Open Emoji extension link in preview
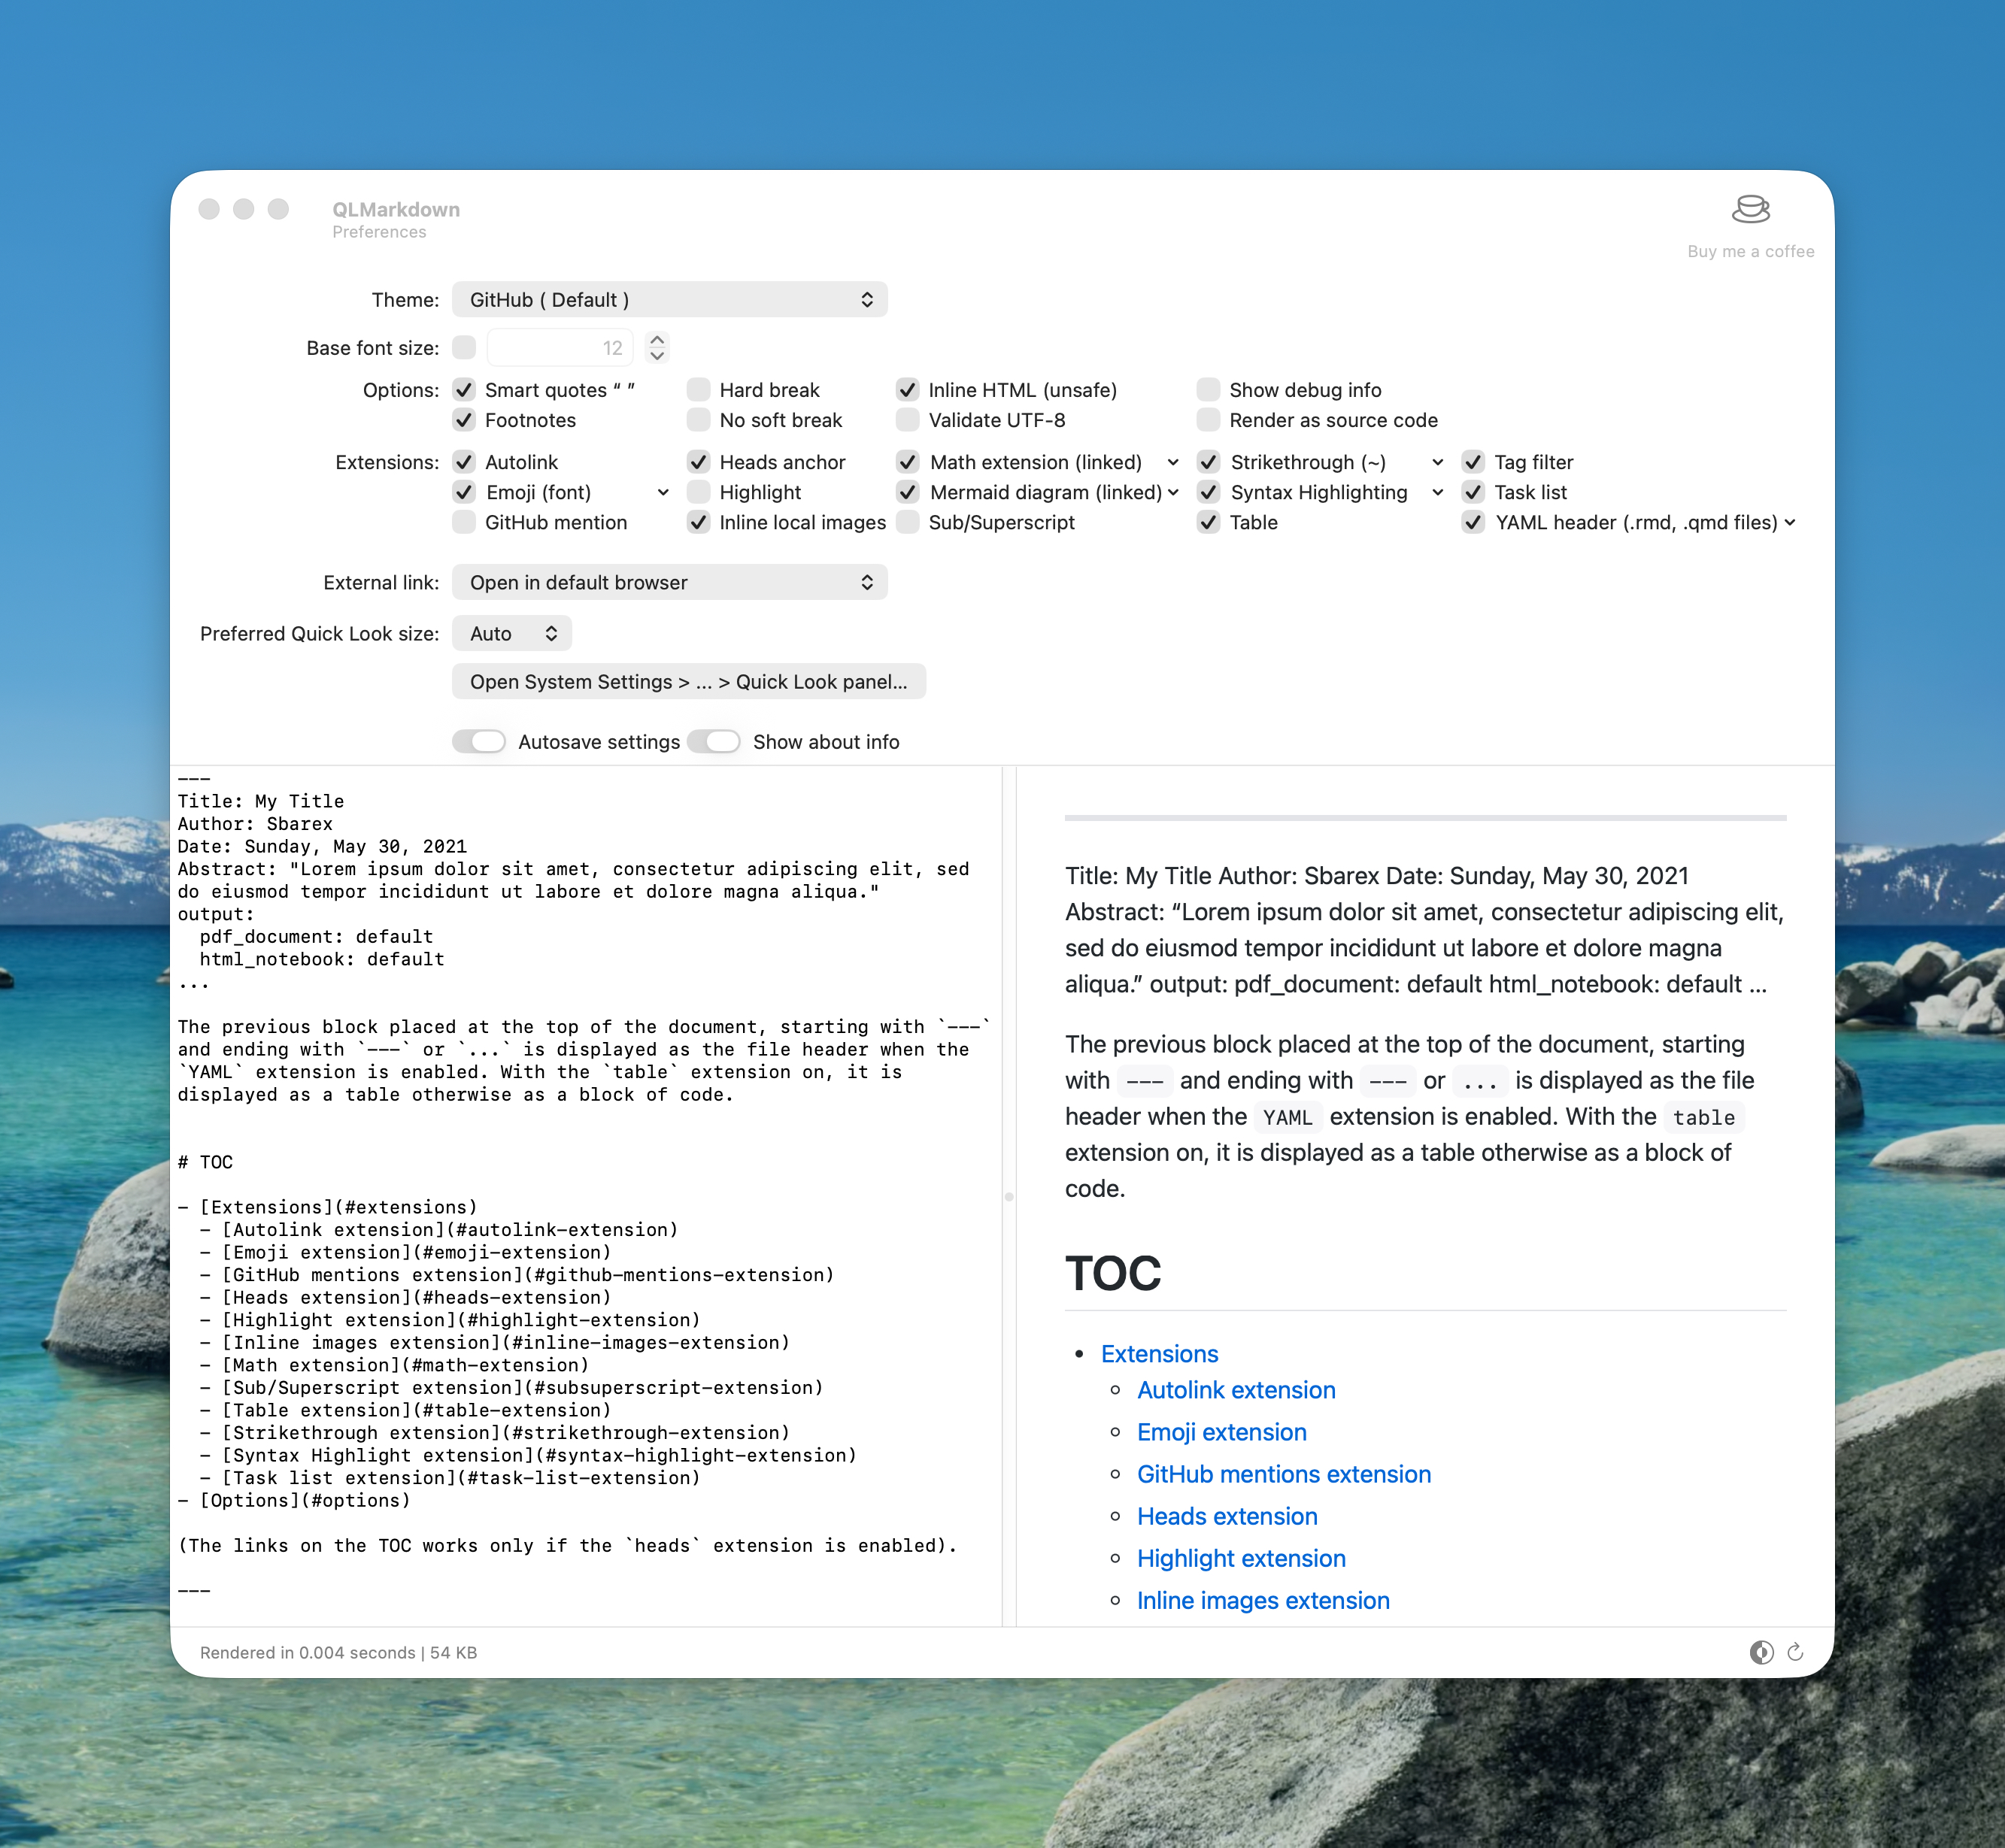Image resolution: width=2005 pixels, height=1848 pixels. coord(1221,1432)
